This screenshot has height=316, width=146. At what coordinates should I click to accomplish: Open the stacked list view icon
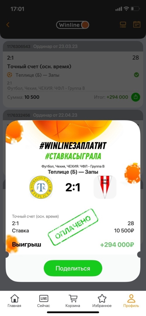[123, 25]
